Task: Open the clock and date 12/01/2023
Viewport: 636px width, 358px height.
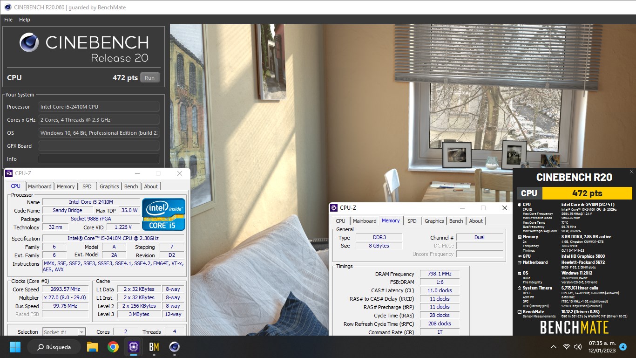Action: coord(602,347)
